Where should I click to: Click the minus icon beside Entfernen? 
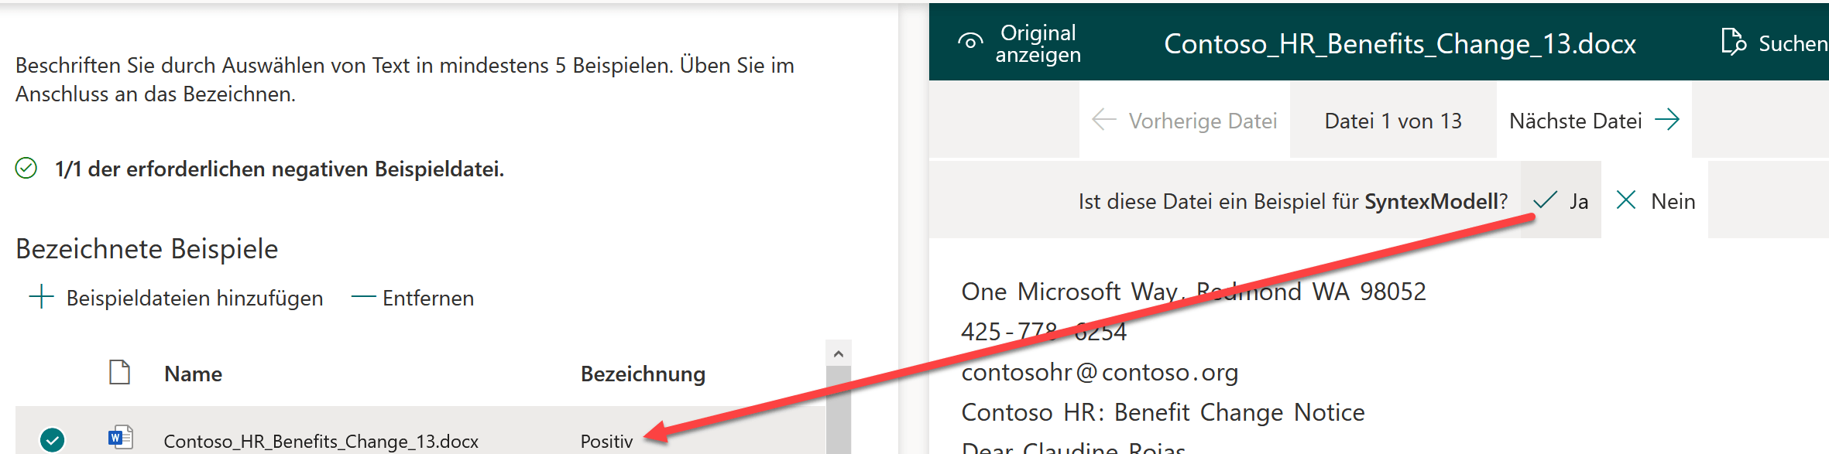point(363,297)
